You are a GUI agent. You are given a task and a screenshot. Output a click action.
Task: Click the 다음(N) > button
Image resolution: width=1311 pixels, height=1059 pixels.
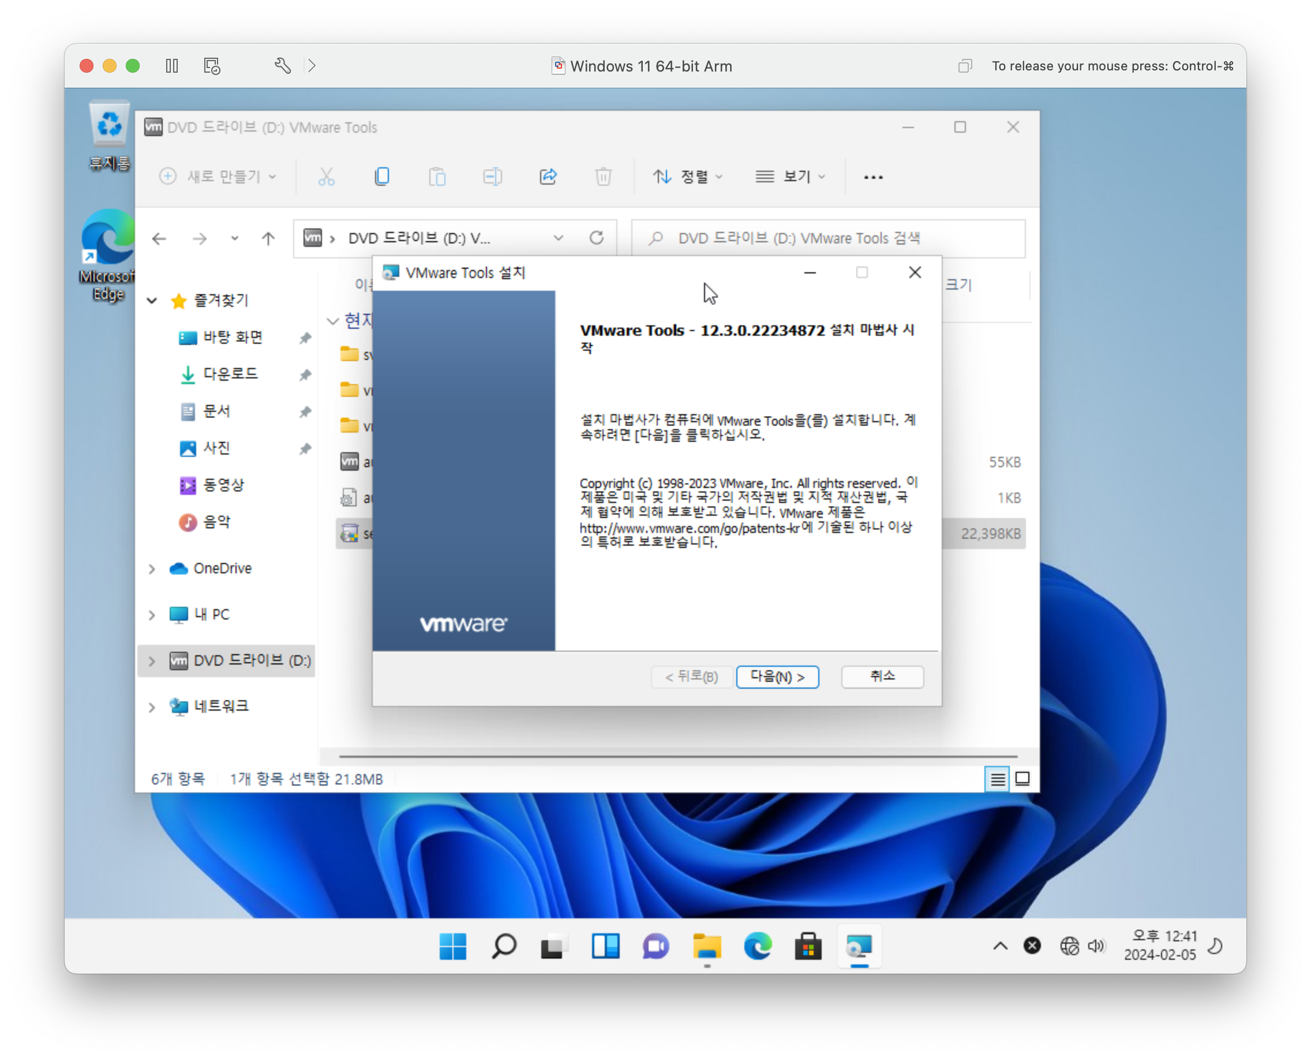coord(777,677)
